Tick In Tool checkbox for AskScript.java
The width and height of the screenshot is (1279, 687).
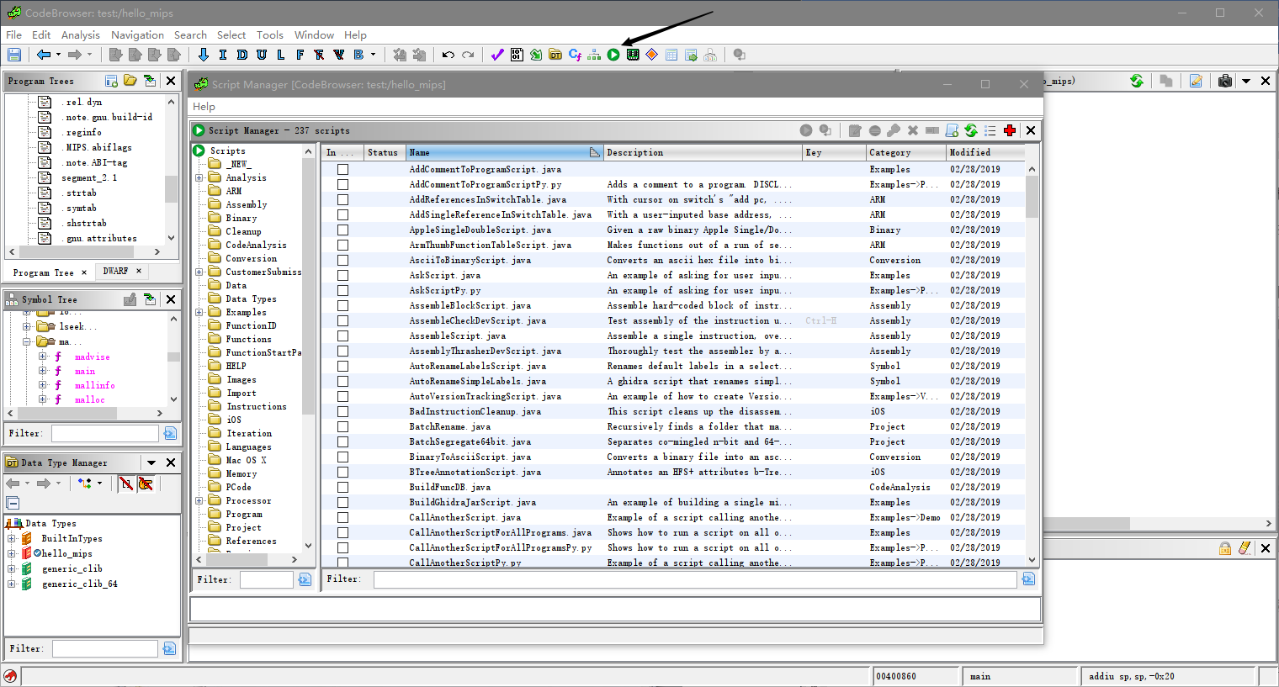coord(342,275)
